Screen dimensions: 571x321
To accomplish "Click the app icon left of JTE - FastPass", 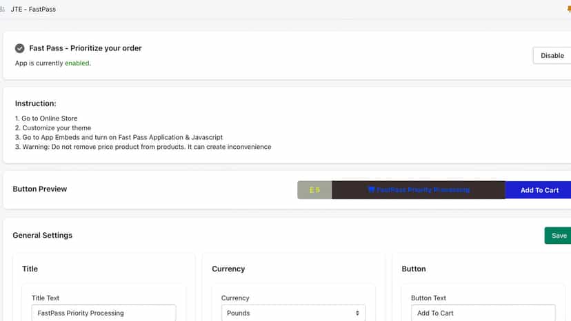I will (2, 9).
